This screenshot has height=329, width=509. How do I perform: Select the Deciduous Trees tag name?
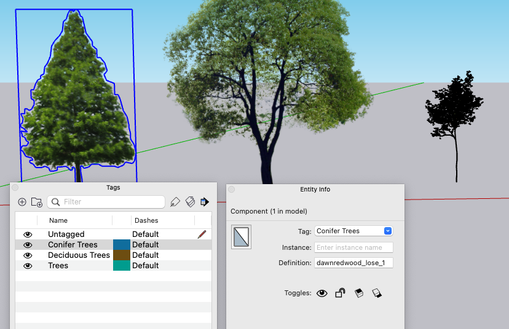pyautogui.click(x=79, y=255)
